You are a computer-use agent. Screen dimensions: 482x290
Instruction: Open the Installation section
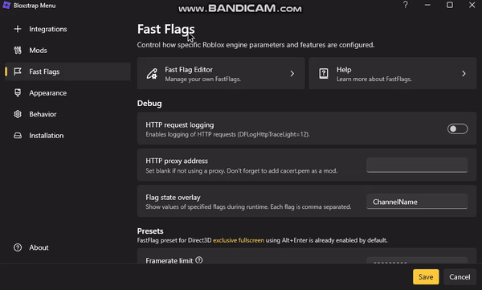[67, 135]
